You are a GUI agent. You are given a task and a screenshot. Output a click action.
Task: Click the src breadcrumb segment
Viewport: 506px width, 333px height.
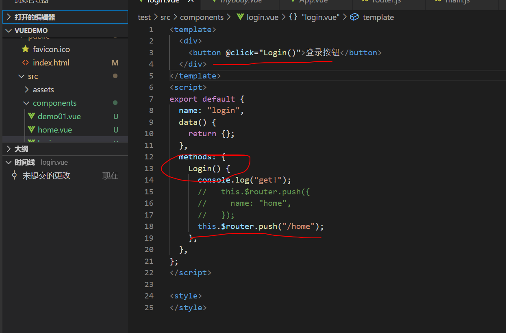(x=165, y=17)
